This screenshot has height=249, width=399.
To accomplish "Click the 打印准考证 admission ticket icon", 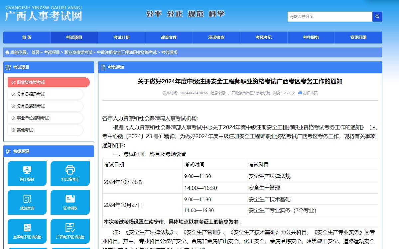I will [x=70, y=173].
